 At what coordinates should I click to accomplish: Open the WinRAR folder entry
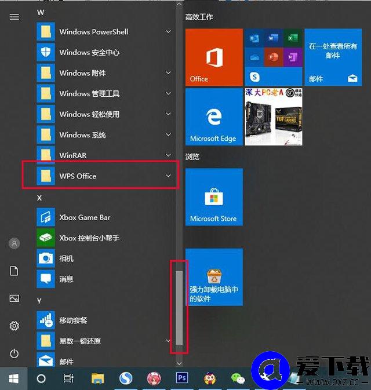(x=105, y=155)
